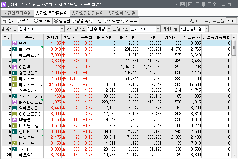Open help with the question mark icon
The width and height of the screenshot is (238, 159).
coord(214,4)
